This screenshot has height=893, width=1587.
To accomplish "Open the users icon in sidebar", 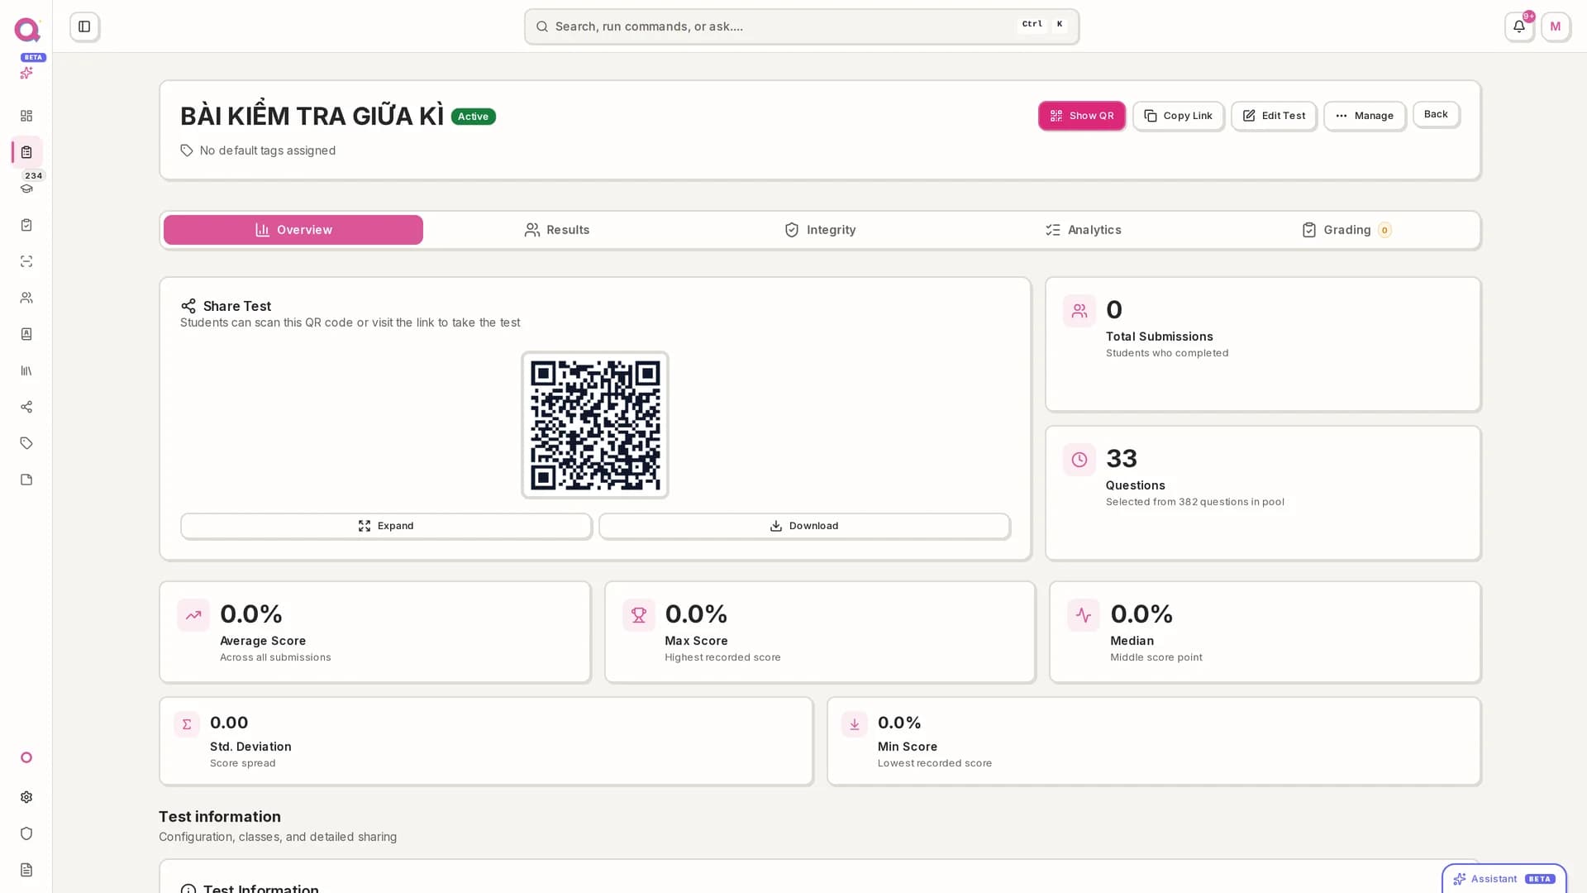I will click(x=26, y=298).
